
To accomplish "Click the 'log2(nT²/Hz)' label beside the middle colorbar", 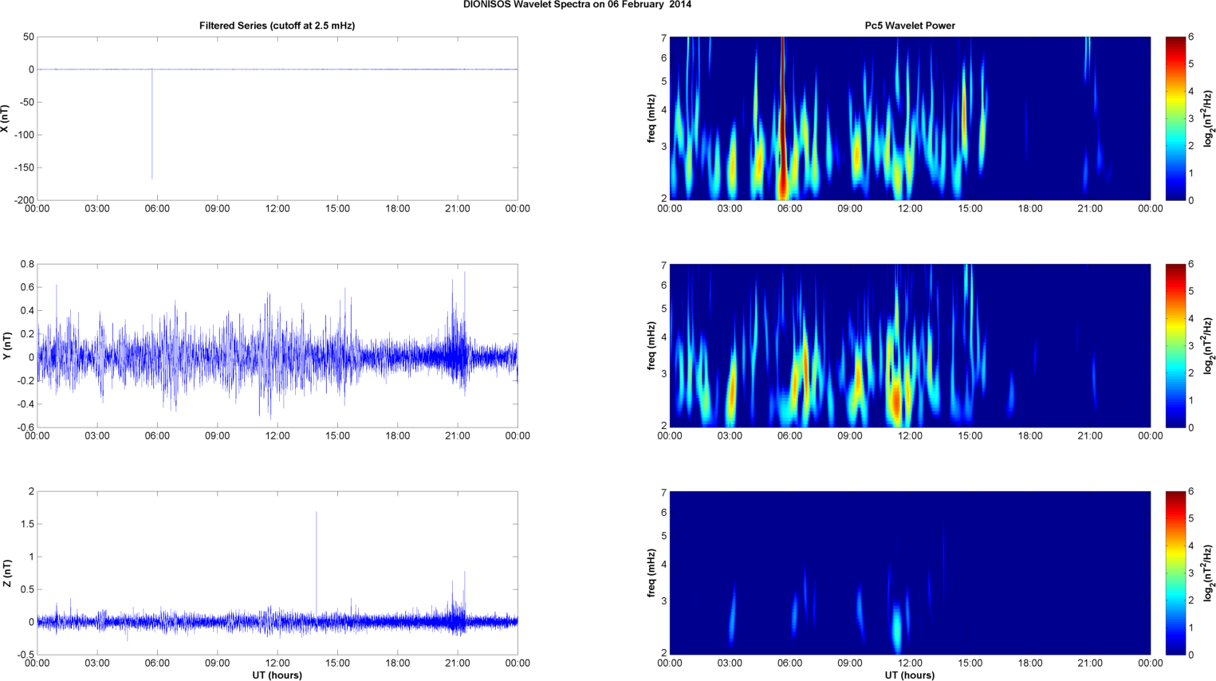I will tap(1209, 345).
